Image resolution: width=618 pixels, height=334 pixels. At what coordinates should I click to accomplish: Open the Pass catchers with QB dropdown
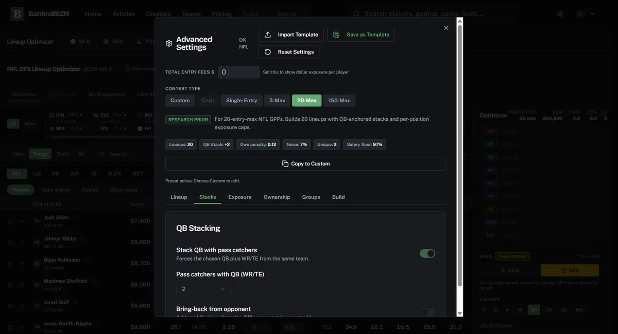204,289
